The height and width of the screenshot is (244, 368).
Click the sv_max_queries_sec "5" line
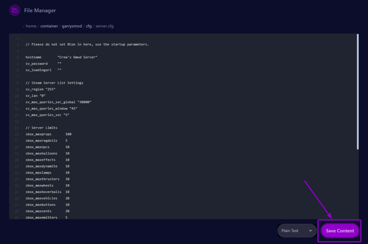click(x=47, y=115)
